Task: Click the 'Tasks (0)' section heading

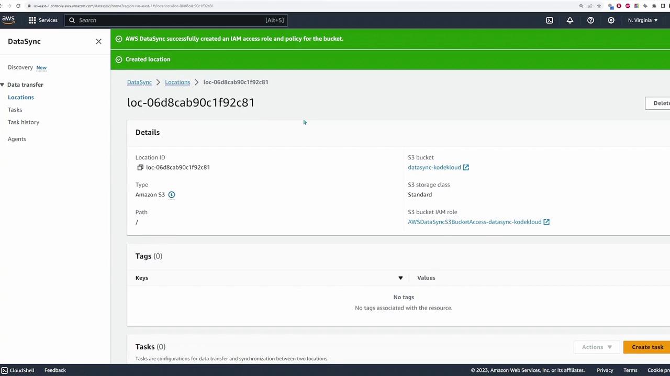Action: coord(150,347)
